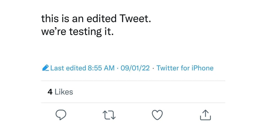Click the line "this is an edited Tweet."
This screenshot has width=264, height=132.
pos(96,19)
